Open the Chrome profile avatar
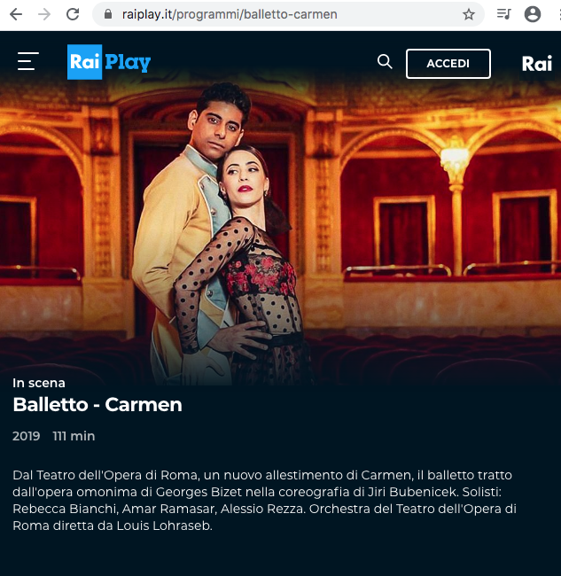 (x=533, y=14)
